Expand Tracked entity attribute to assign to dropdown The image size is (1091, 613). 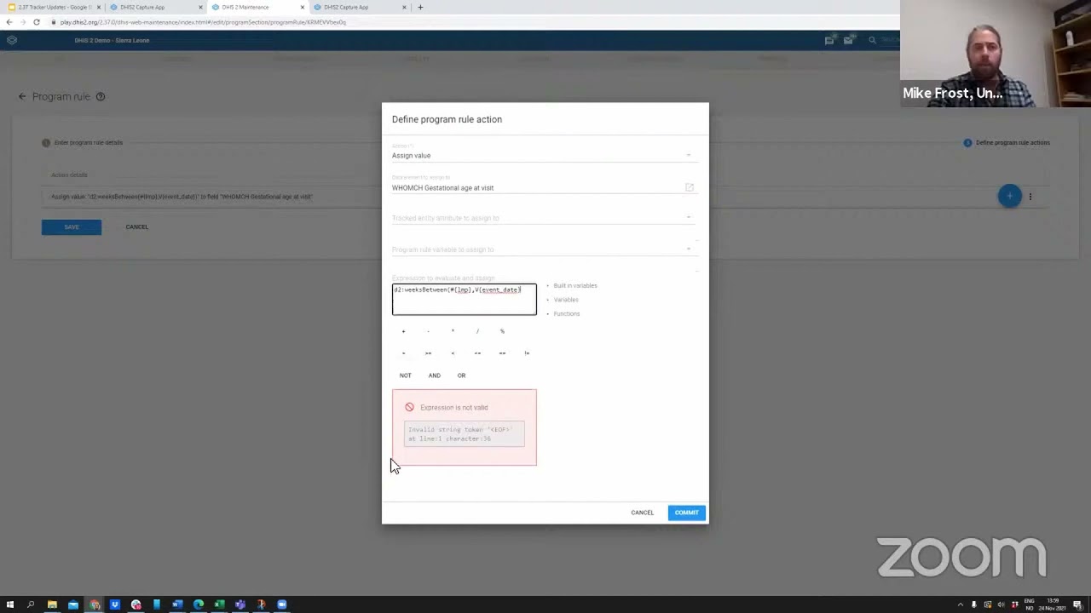[x=544, y=218]
